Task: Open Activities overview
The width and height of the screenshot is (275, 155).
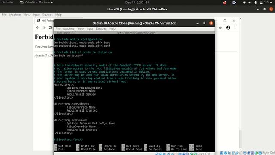Action: point(8,3)
